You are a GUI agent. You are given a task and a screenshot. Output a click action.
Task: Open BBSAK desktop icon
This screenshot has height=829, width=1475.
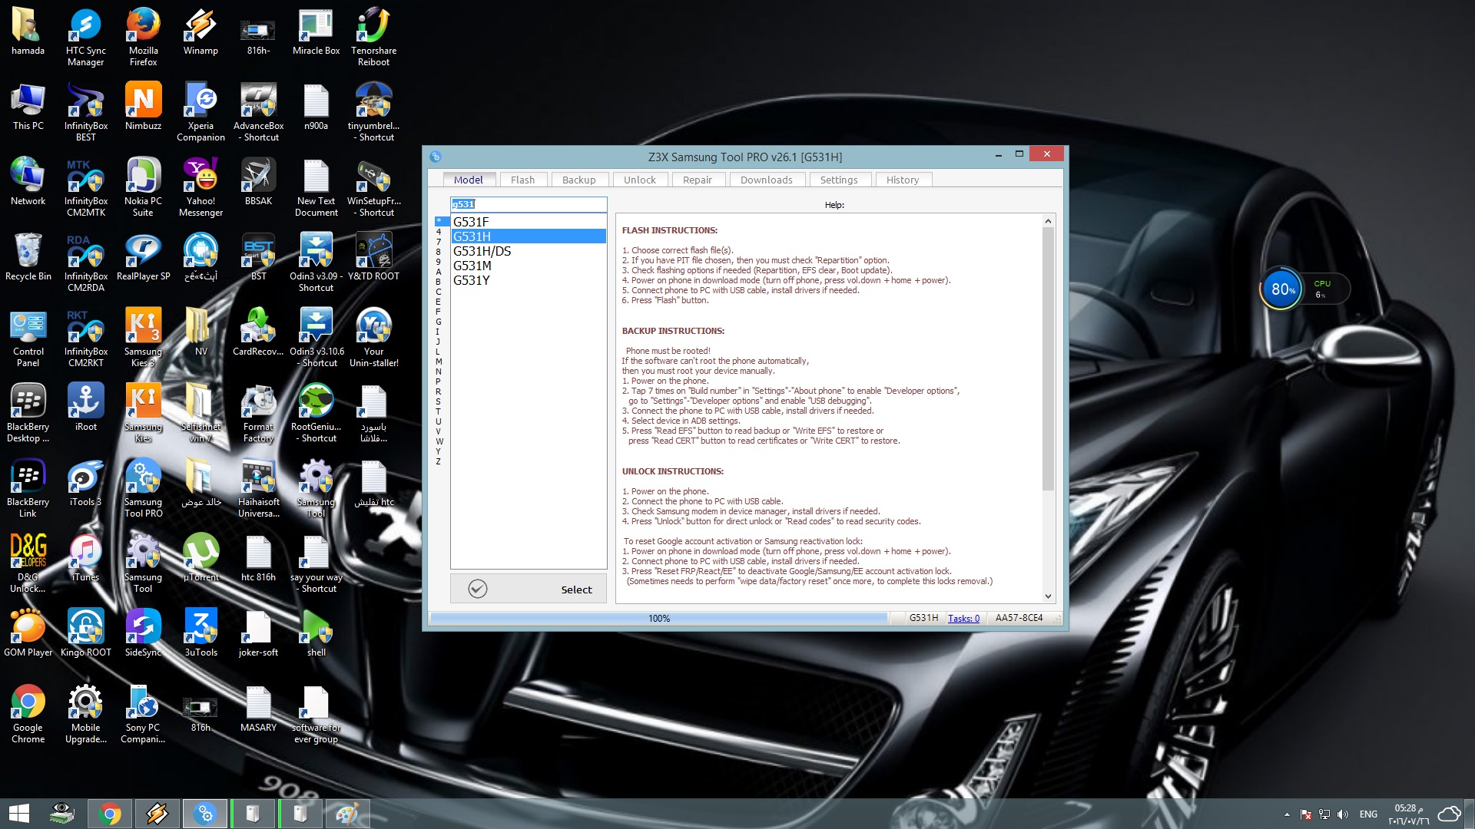point(258,183)
